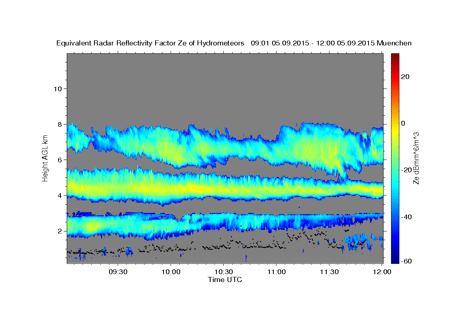The image size is (474, 316).
Task: Click the '10:30' time axis label
Action: point(223,272)
